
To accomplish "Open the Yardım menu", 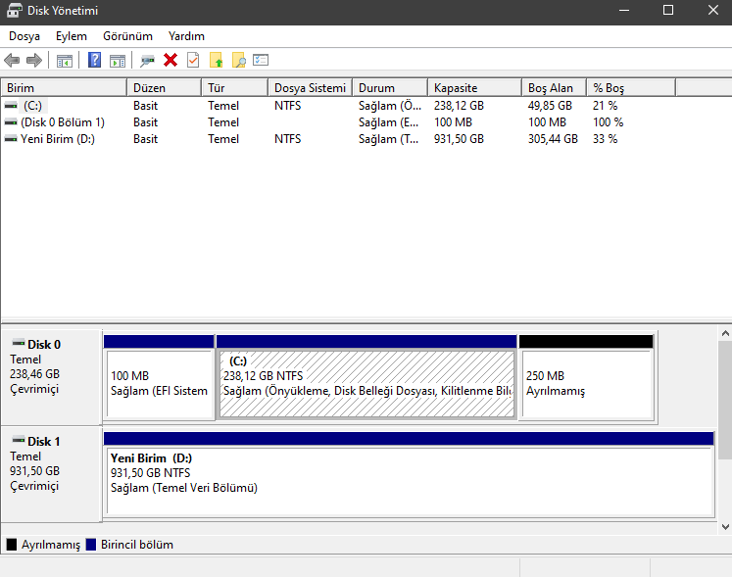I will [186, 36].
